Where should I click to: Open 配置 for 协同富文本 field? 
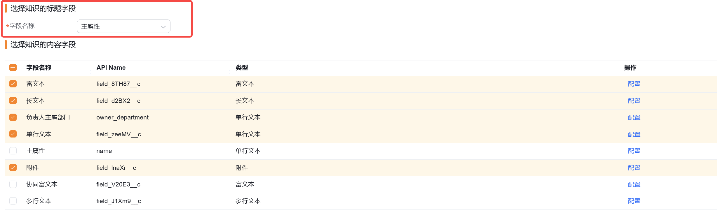634,184
